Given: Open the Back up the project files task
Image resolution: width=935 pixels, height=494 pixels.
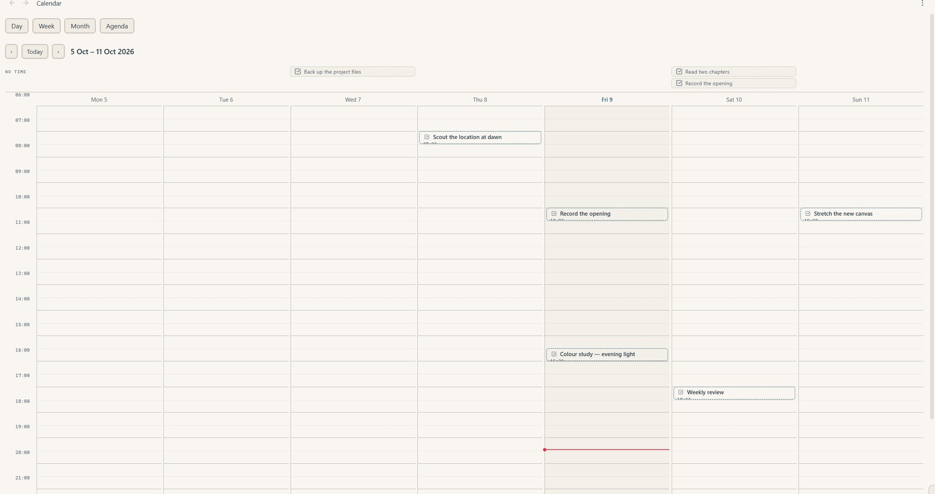Looking at the screenshot, I should [352, 72].
